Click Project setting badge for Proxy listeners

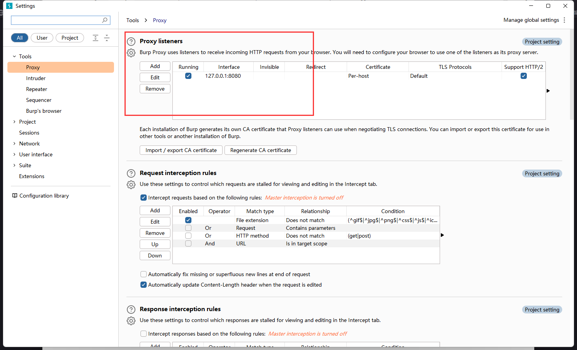(542, 42)
